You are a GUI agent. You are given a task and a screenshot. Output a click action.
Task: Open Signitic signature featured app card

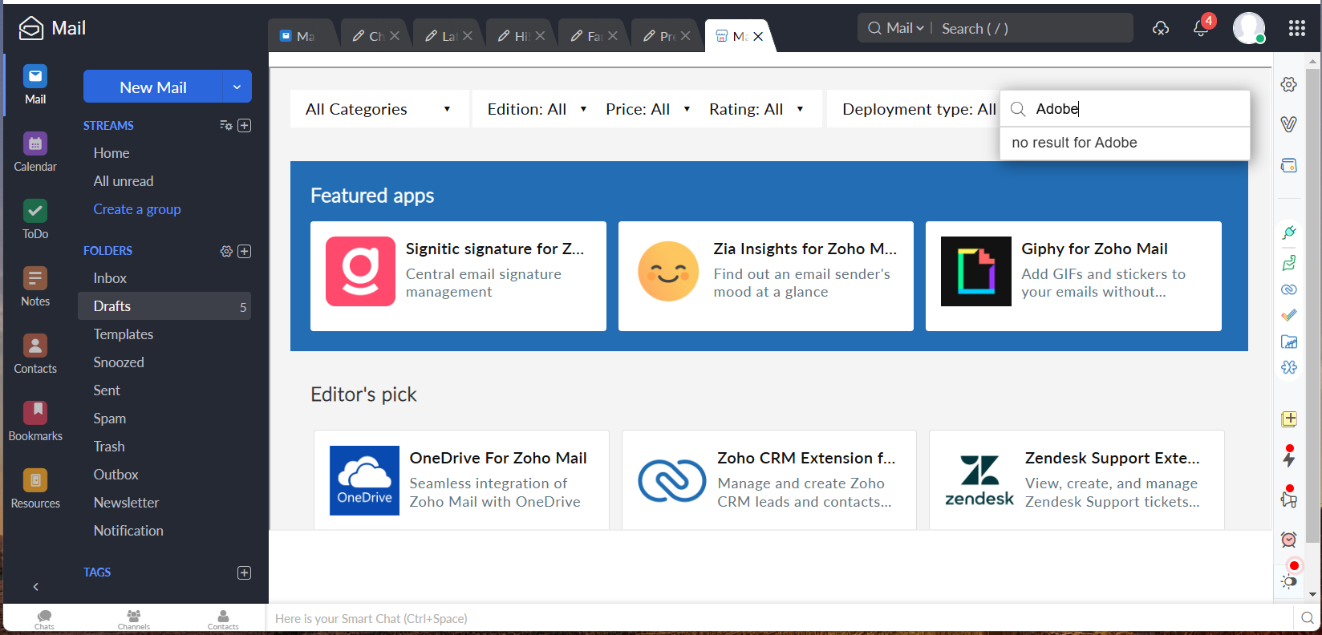click(458, 276)
